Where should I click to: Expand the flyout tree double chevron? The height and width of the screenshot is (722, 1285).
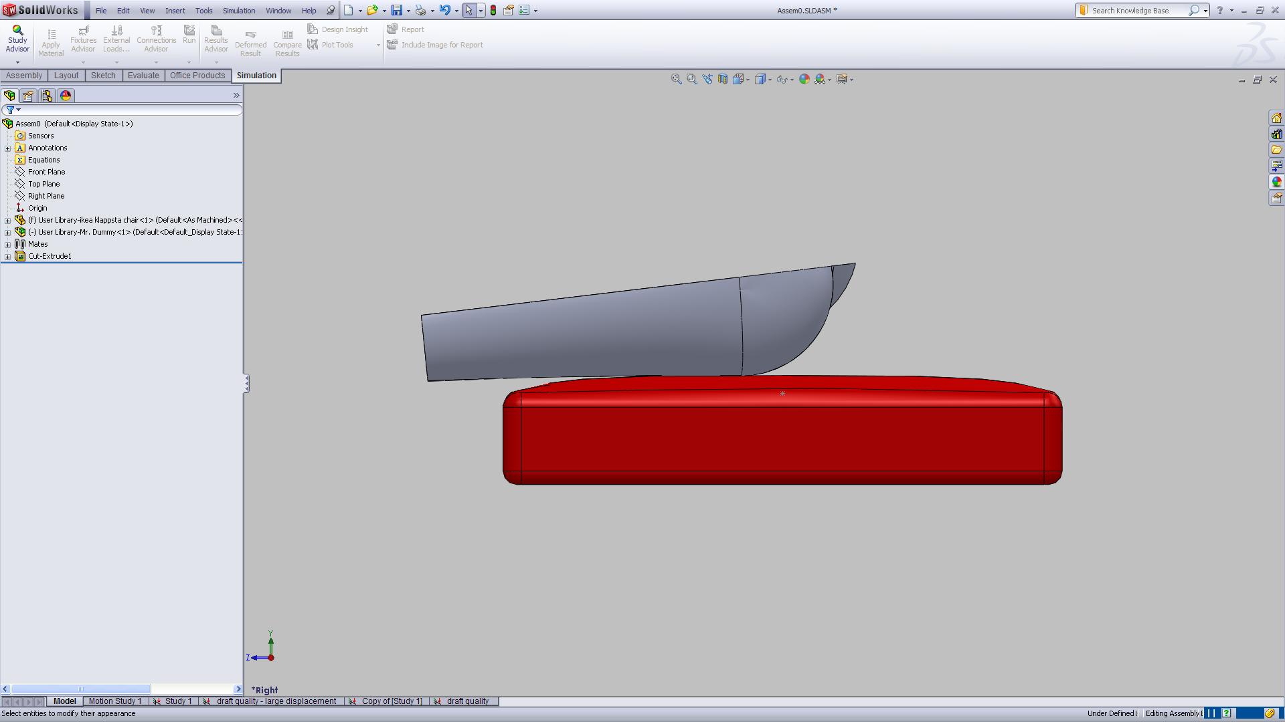pos(236,96)
